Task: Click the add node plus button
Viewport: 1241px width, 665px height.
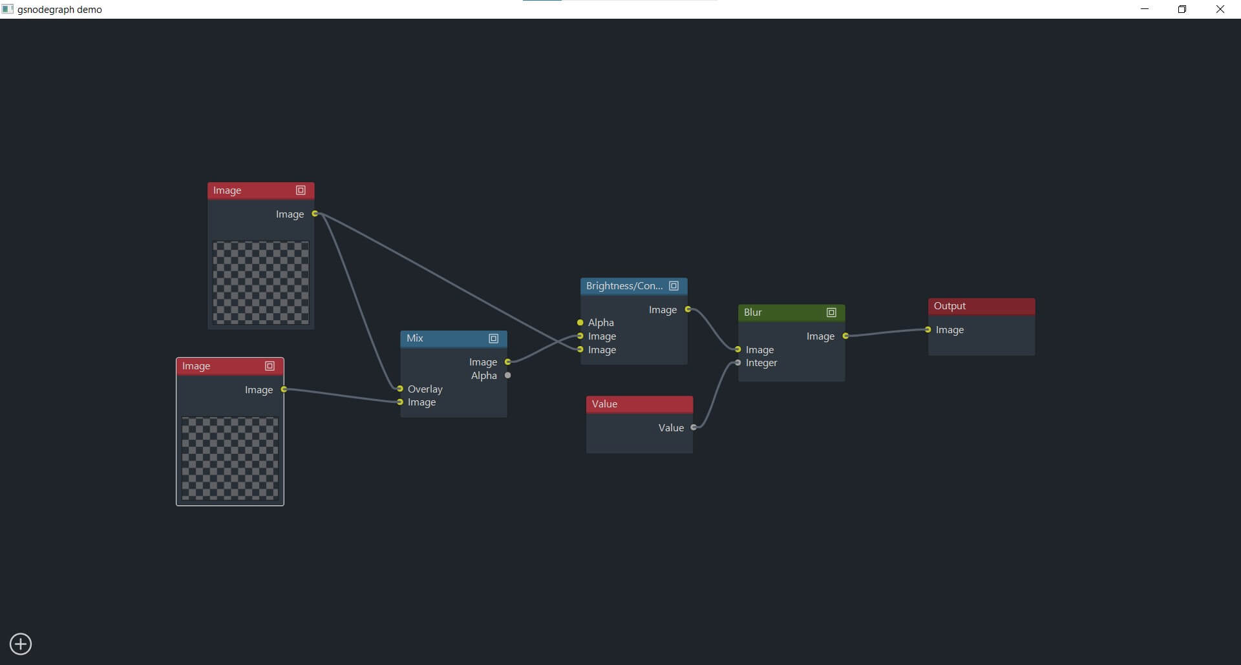Action: click(21, 644)
